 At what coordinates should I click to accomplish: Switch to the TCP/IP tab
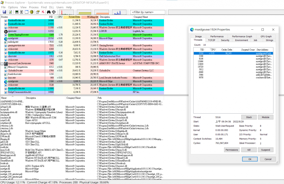coord(212,40)
